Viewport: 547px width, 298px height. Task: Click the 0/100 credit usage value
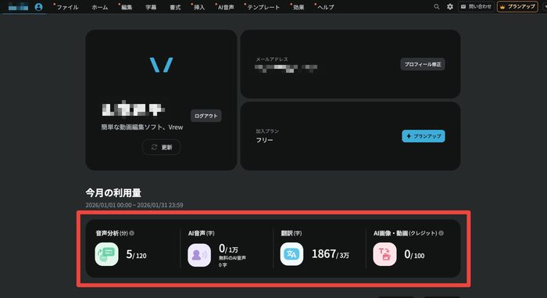point(414,255)
